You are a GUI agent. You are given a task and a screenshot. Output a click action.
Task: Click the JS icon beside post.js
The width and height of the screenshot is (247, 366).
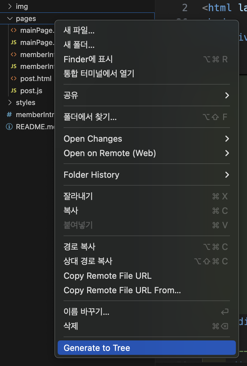[x=13, y=91]
